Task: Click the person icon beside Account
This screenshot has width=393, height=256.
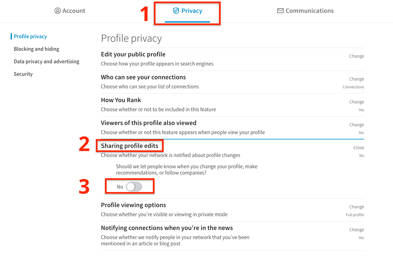Action: [x=57, y=11]
